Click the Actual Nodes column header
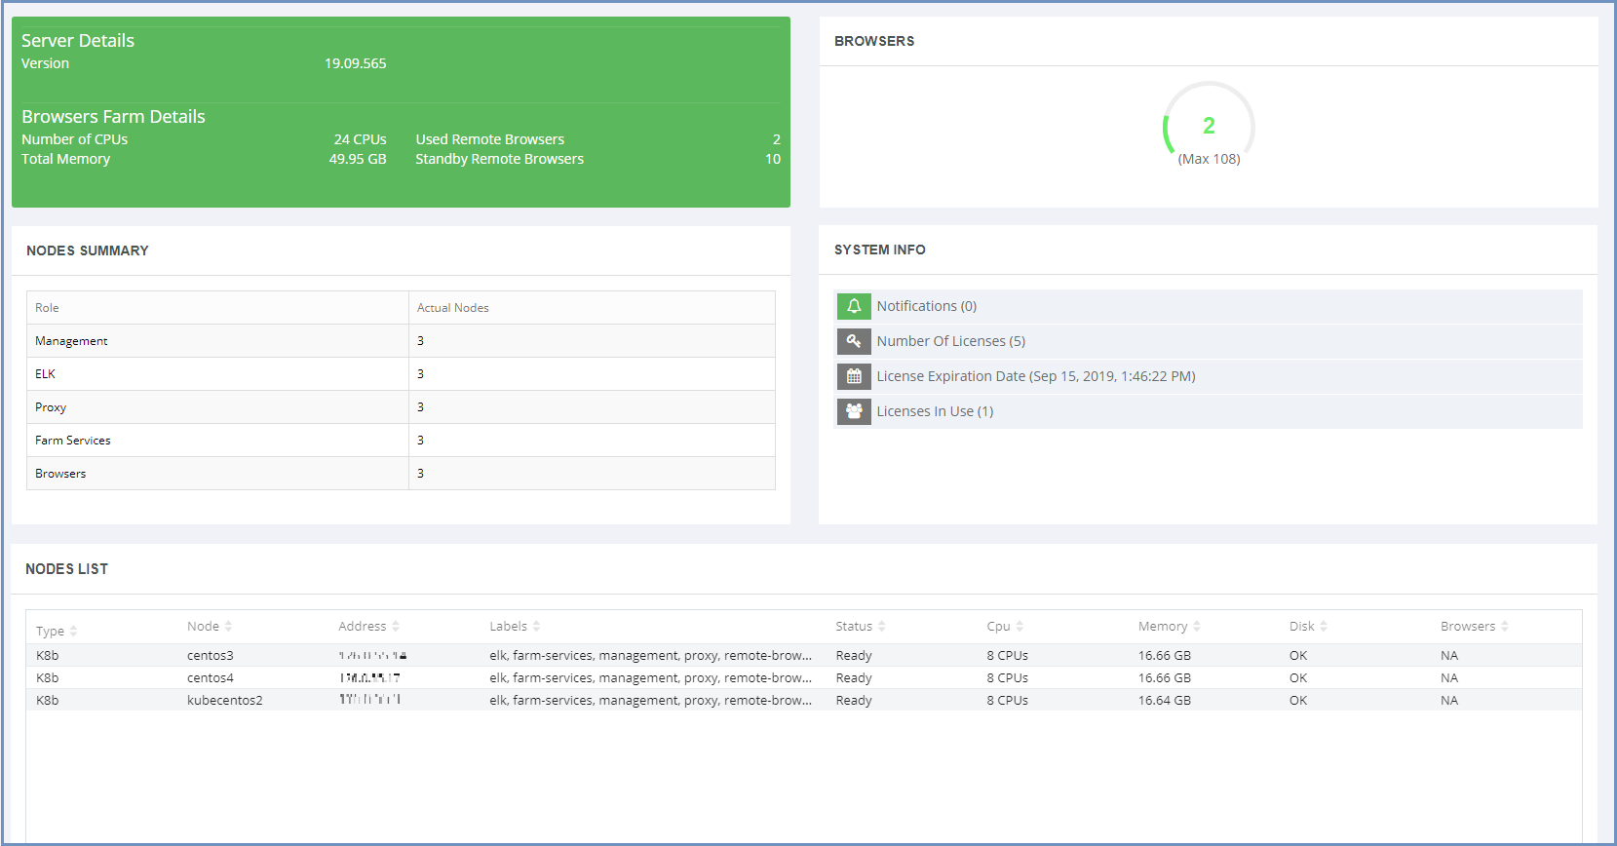This screenshot has height=846, width=1617. point(453,308)
